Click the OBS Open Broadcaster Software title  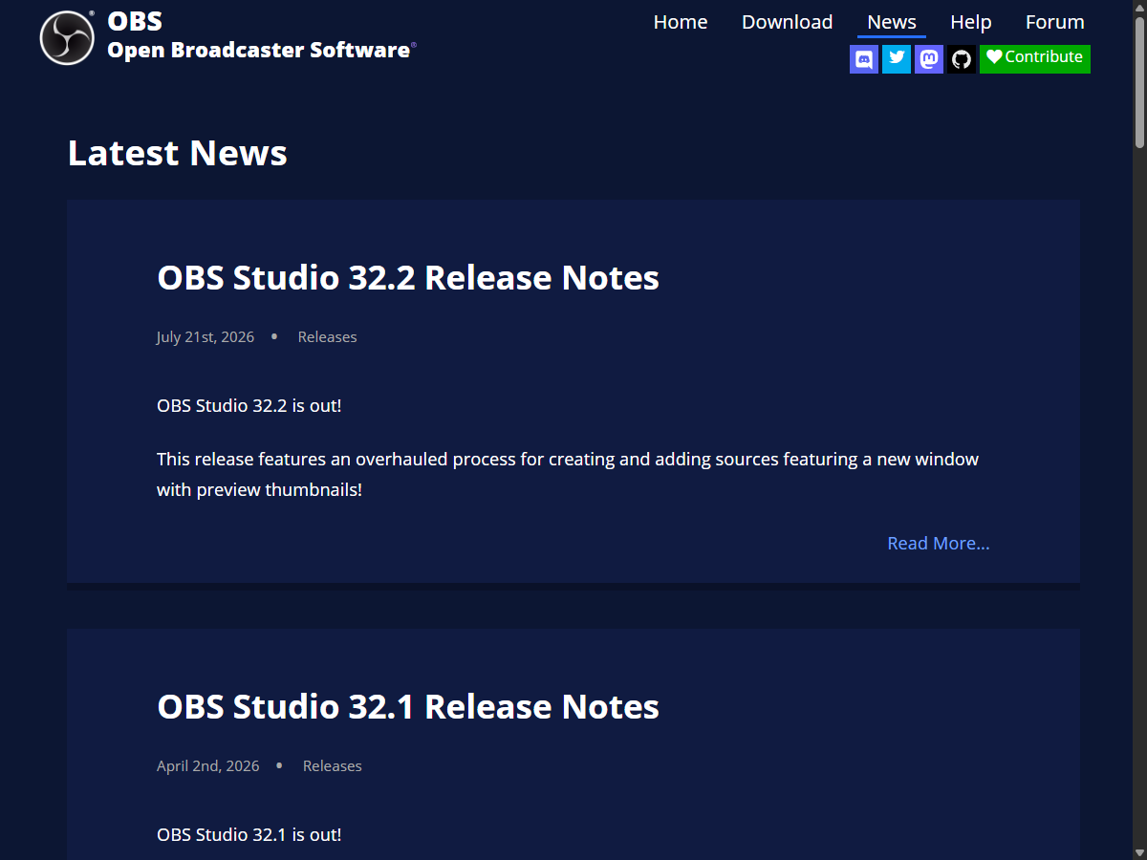point(262,35)
